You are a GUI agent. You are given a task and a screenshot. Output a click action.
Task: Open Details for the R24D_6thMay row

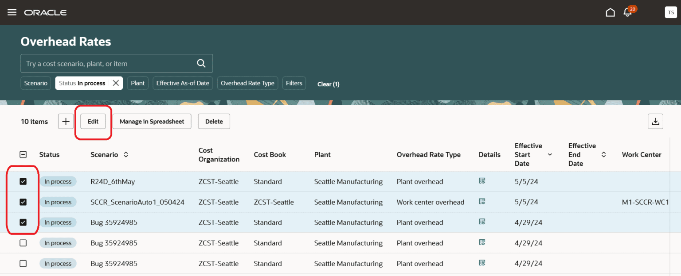click(482, 181)
